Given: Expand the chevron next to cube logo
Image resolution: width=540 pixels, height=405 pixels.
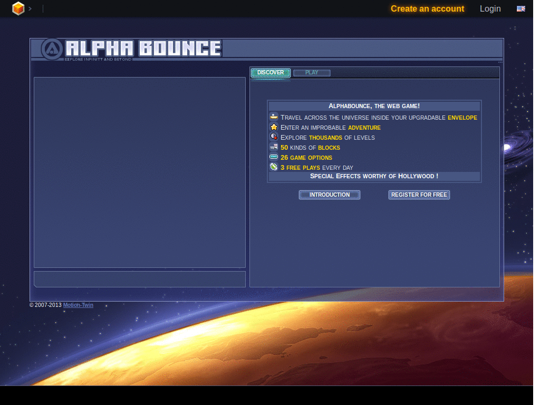Looking at the screenshot, I should (30, 8).
